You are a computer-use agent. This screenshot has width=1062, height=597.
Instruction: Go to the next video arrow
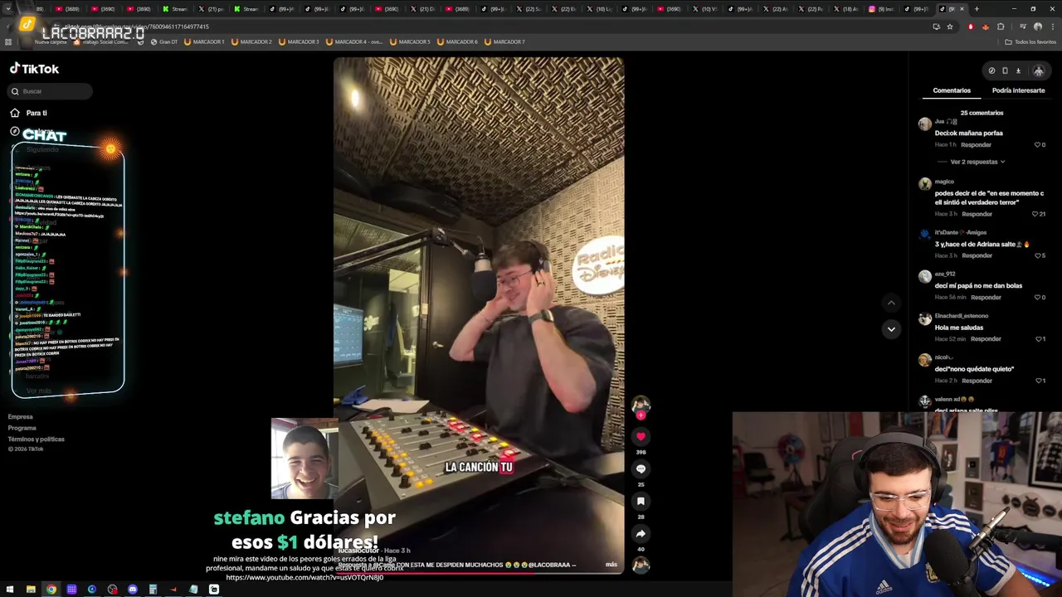pos(891,329)
